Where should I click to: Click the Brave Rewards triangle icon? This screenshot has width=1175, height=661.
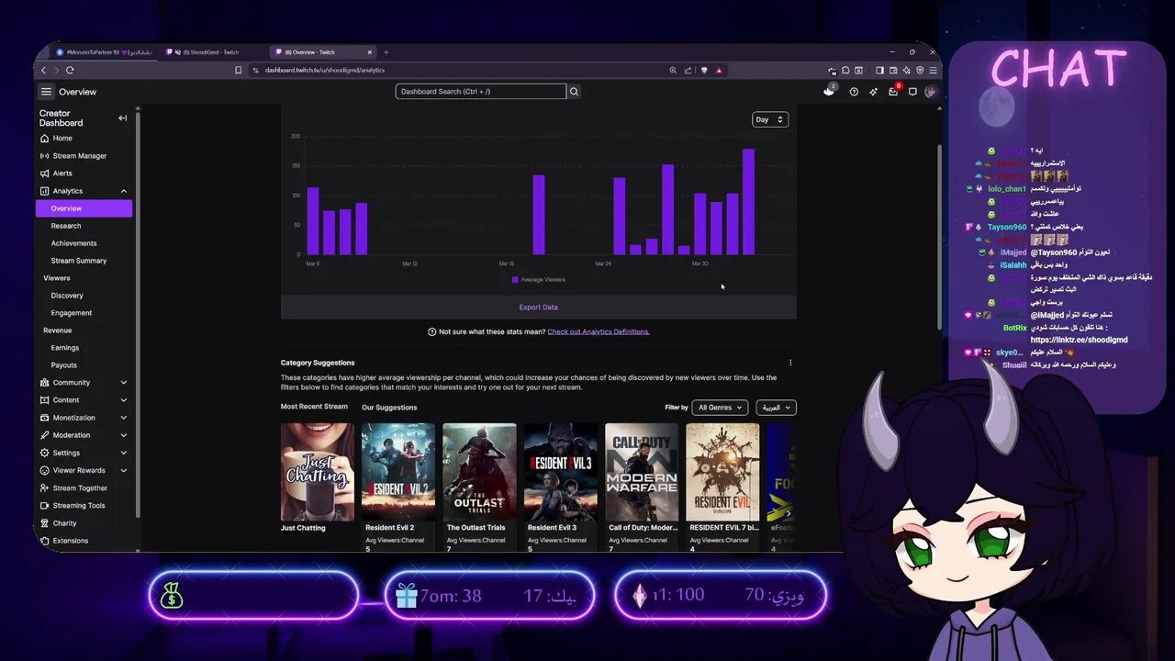(x=719, y=70)
